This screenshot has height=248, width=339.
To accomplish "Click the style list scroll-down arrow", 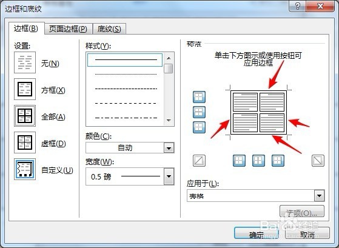I will 169,121.
